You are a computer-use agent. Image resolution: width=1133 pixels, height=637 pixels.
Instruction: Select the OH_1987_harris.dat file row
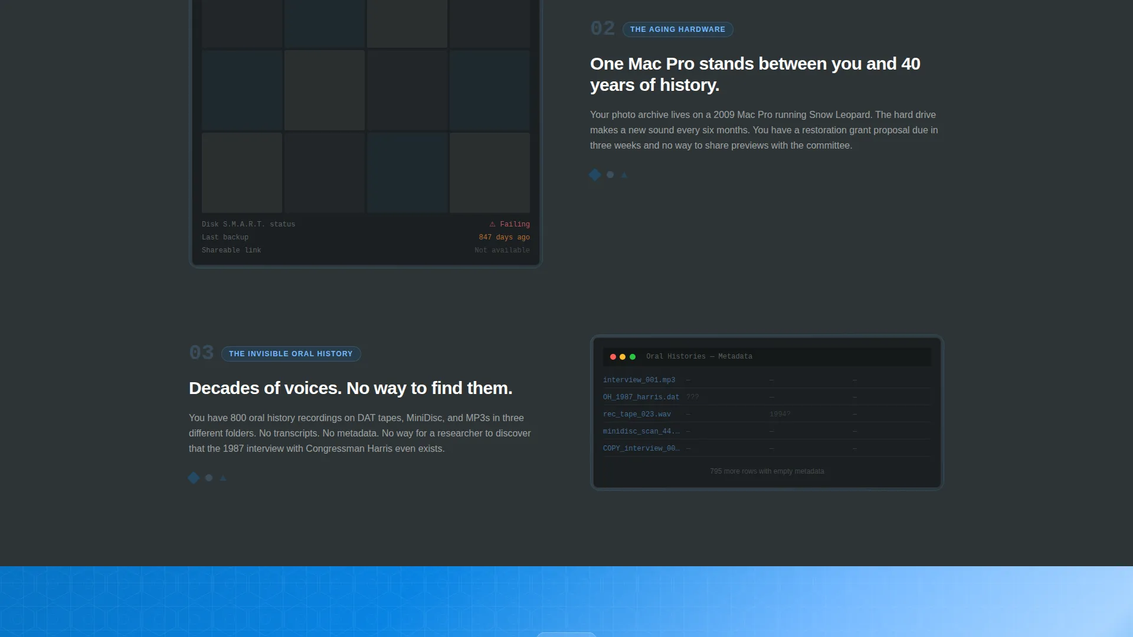(x=767, y=397)
